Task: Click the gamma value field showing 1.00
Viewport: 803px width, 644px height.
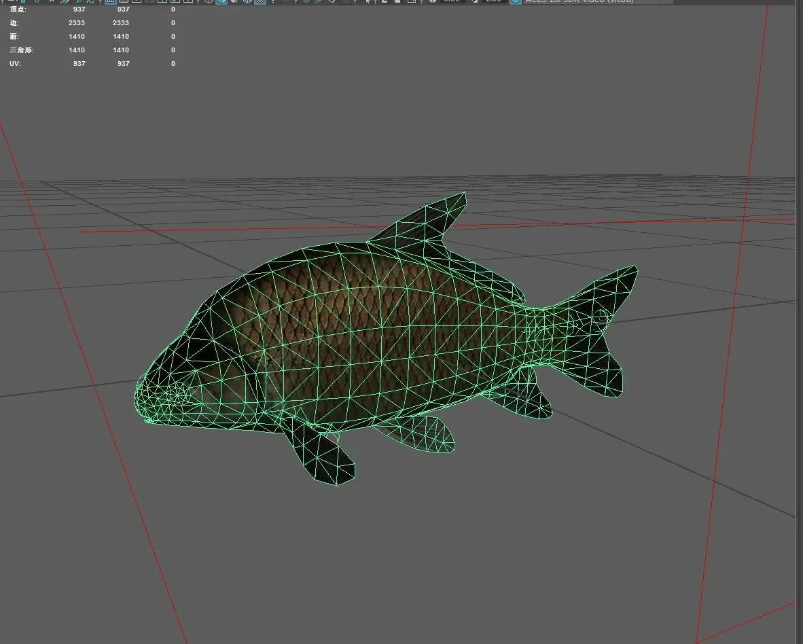Action: [x=493, y=1]
